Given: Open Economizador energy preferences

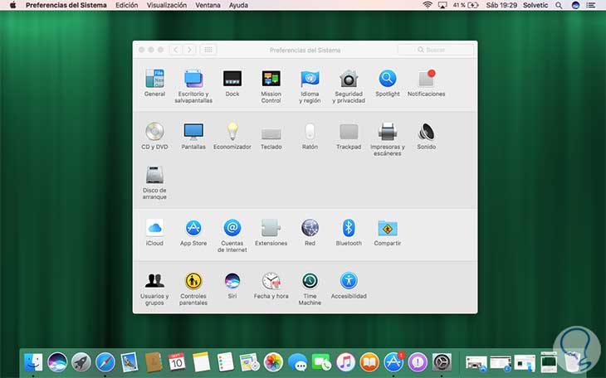Looking at the screenshot, I should 232,132.
